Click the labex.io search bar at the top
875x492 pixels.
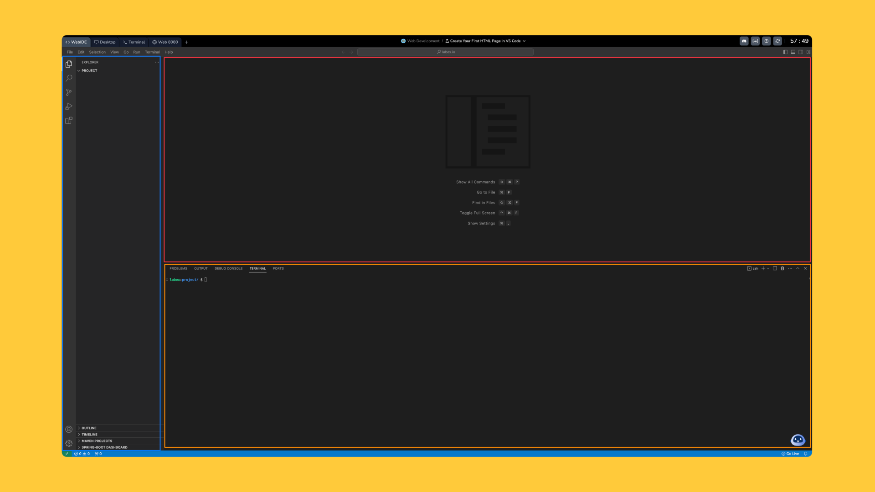(446, 52)
